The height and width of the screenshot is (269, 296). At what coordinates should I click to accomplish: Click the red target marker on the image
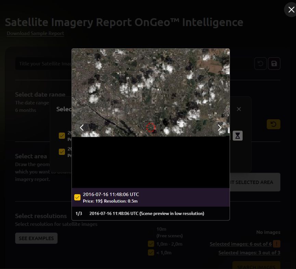click(x=151, y=127)
